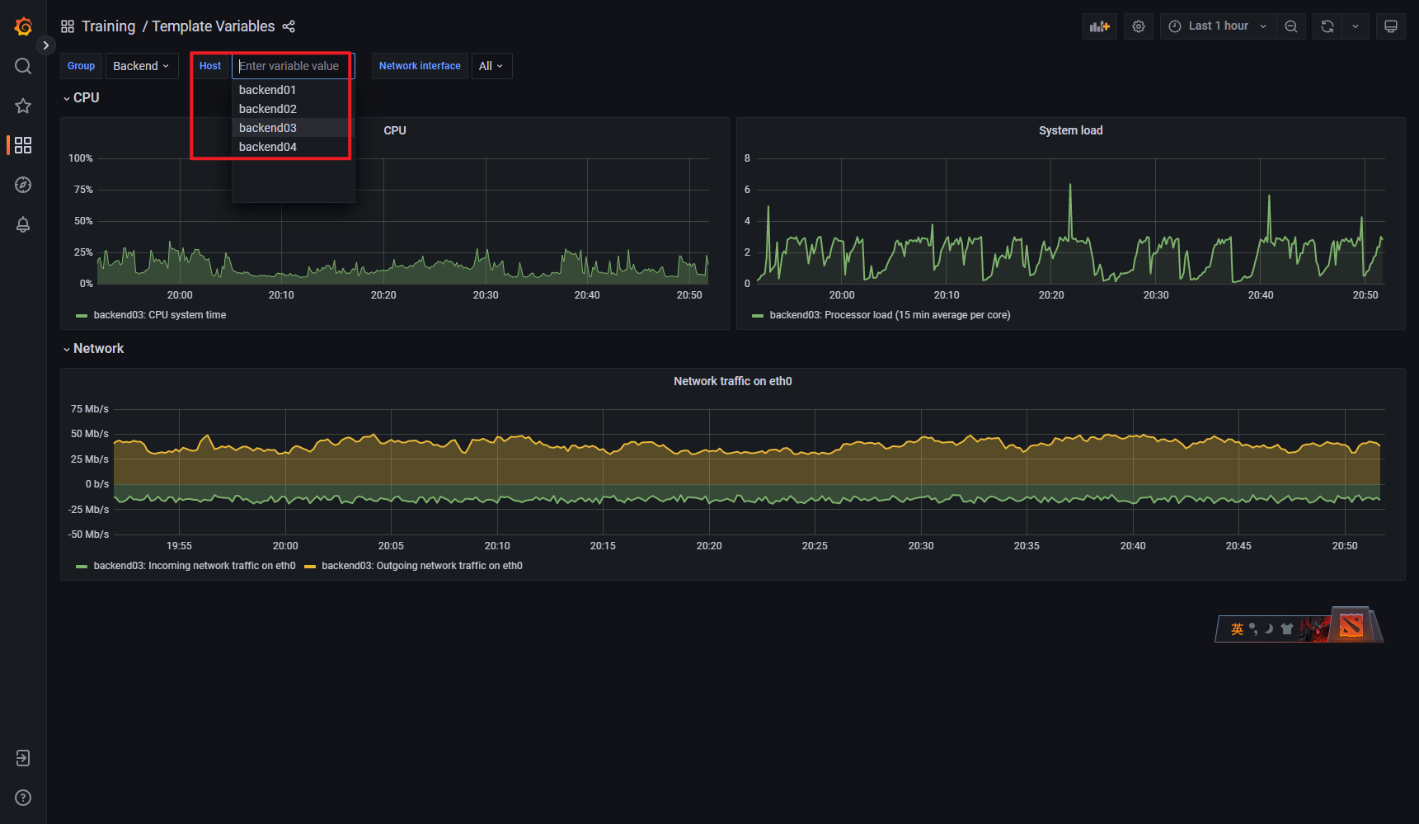This screenshot has height=824, width=1419.
Task: Expand the side navigation menu arrow
Action: 46,45
